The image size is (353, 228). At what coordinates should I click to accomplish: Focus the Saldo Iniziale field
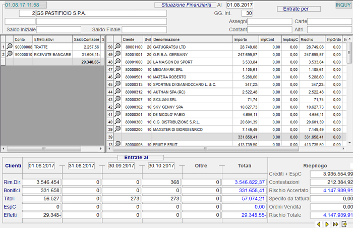pos(58,29)
